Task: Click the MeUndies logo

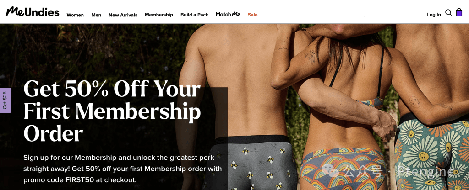Action: pos(33,12)
